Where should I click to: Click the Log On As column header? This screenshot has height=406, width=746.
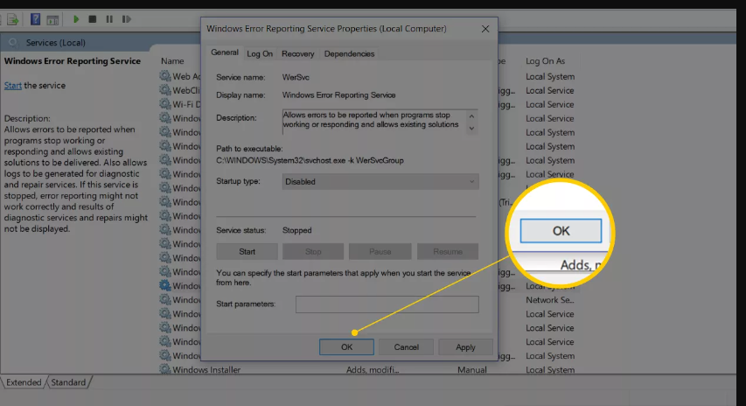(x=545, y=61)
